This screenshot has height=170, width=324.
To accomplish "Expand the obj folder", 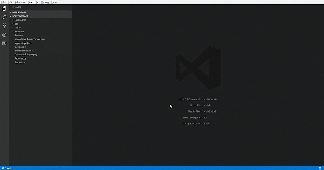I will (x=40, y=24).
